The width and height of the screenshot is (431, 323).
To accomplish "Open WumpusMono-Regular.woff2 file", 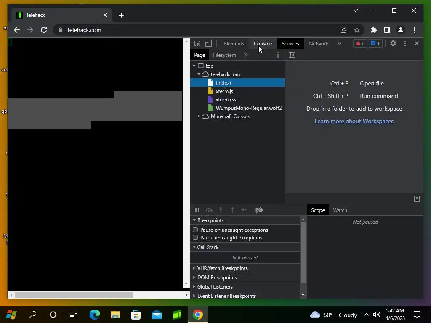I will pyautogui.click(x=248, y=108).
